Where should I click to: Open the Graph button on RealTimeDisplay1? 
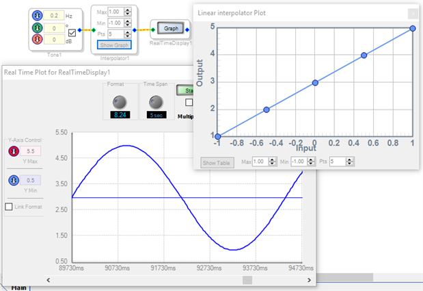tap(171, 28)
